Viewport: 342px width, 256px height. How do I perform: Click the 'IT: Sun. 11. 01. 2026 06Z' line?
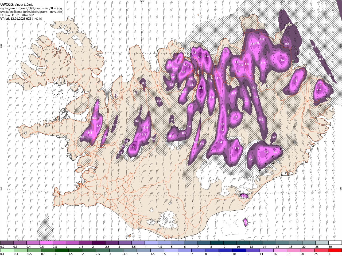point(17,15)
